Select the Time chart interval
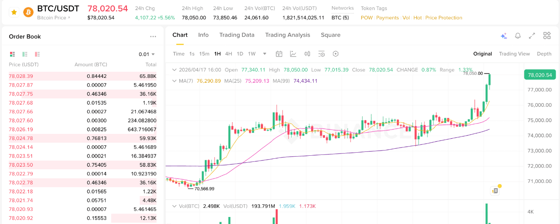The image size is (560, 224). [178, 54]
